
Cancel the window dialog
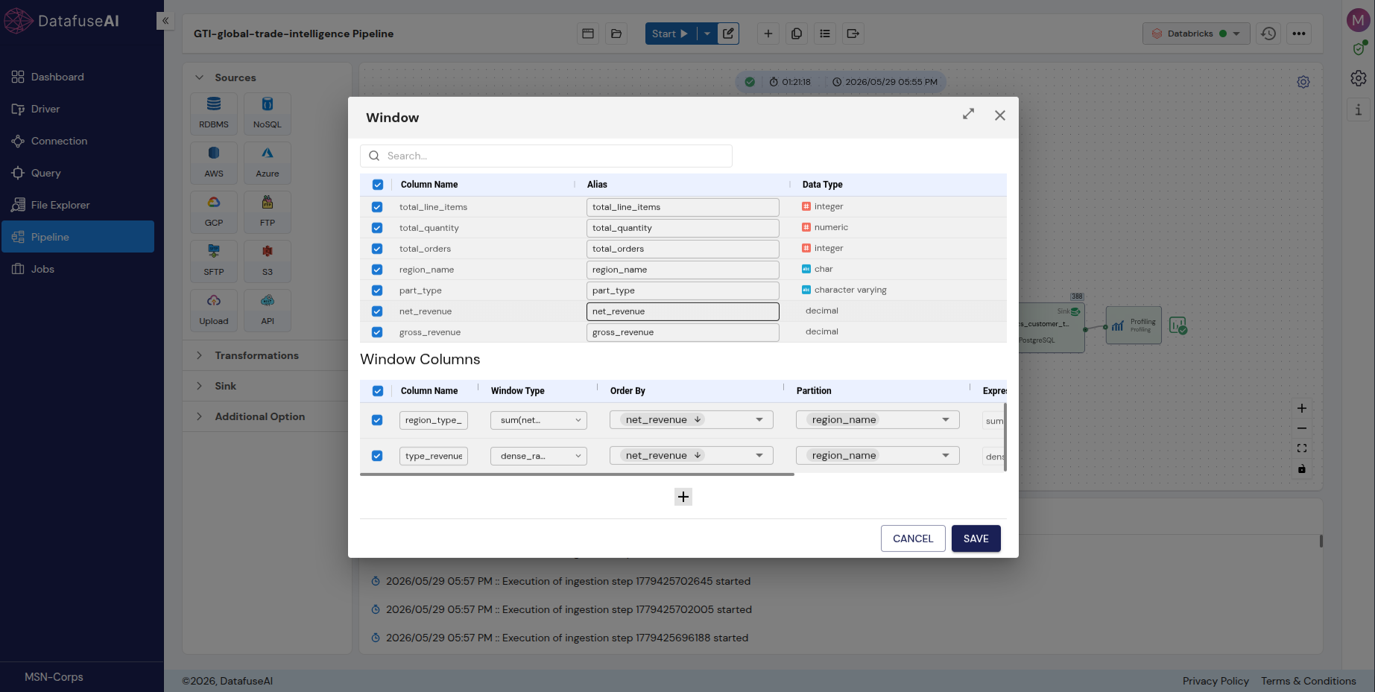point(913,539)
